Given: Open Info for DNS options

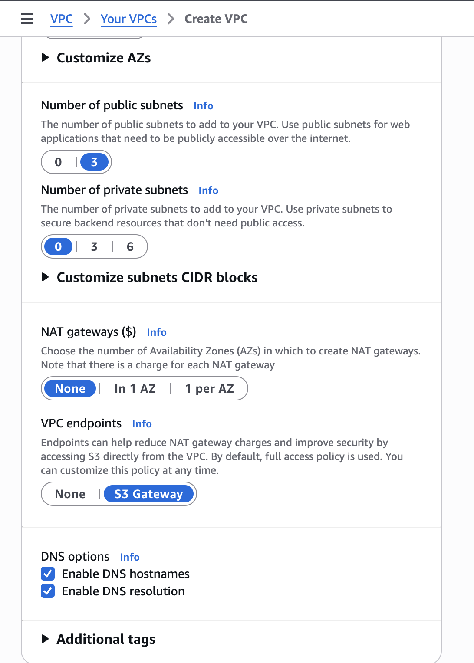Looking at the screenshot, I should click(x=130, y=557).
